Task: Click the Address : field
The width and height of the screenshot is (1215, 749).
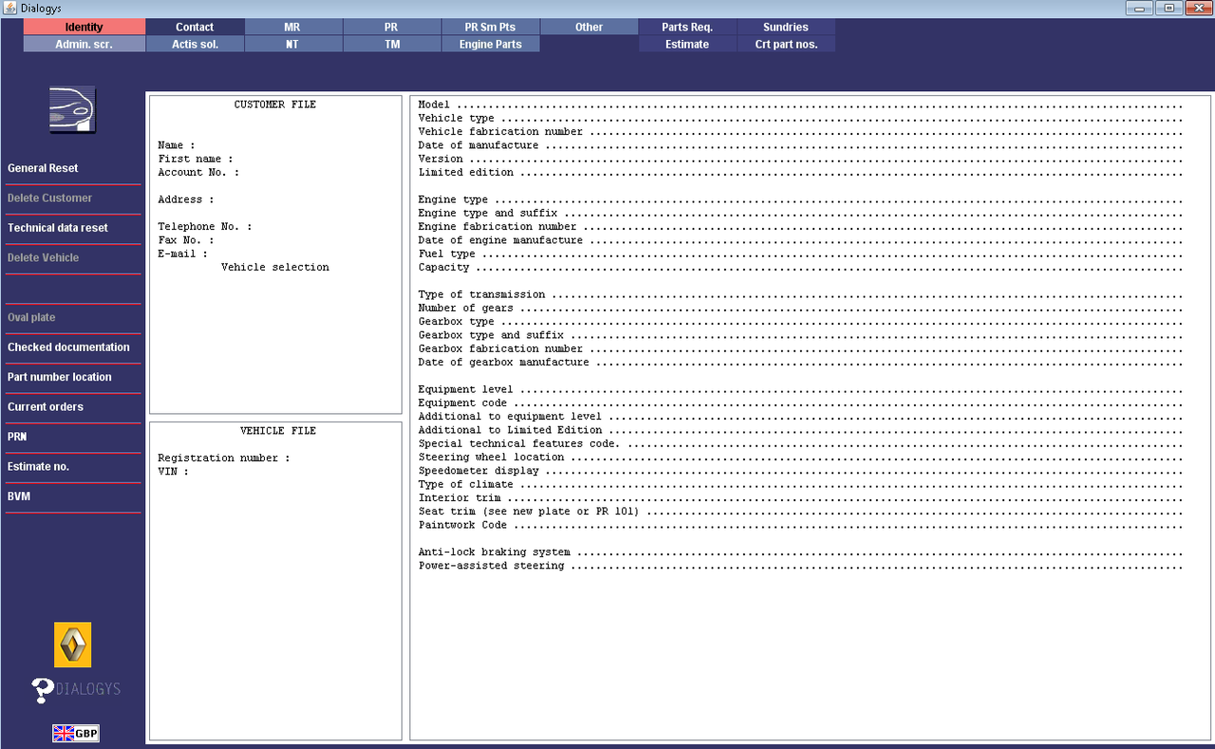Action: click(x=186, y=199)
